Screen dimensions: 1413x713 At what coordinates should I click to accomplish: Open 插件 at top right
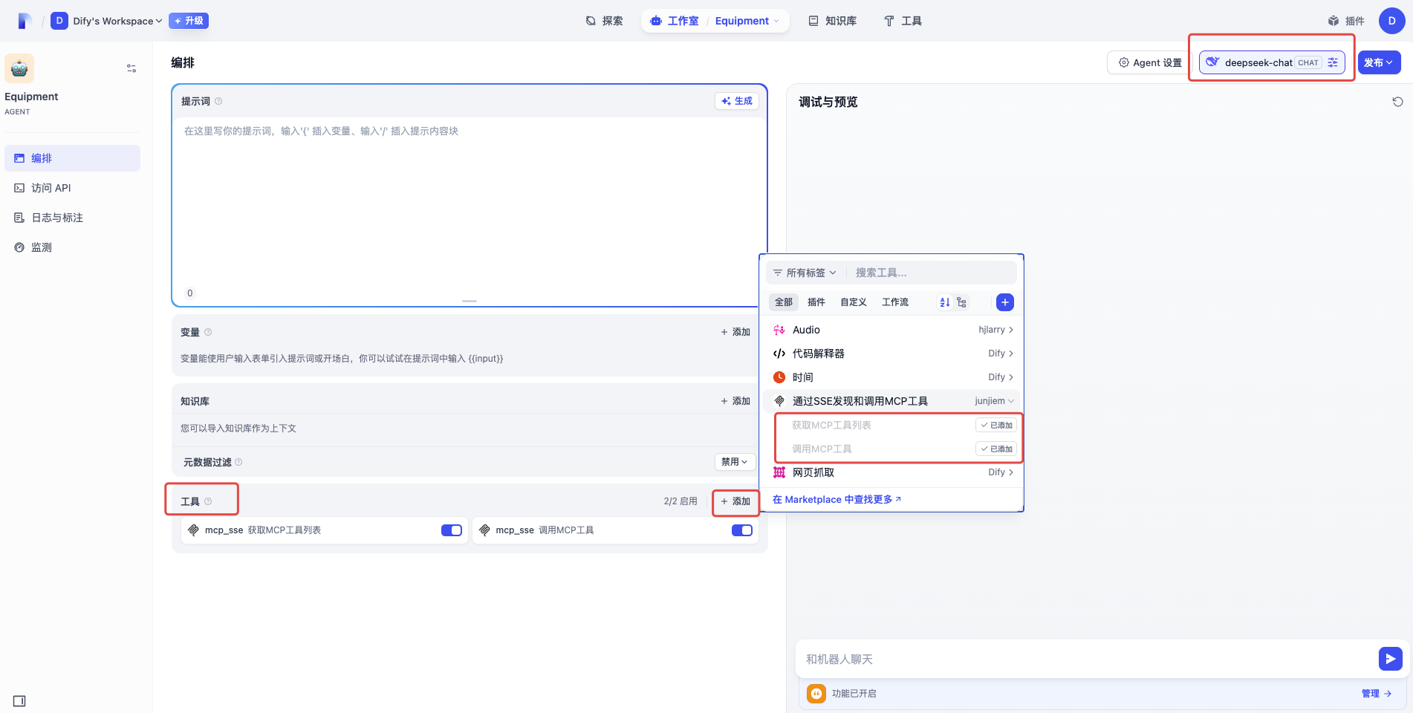1346,21
